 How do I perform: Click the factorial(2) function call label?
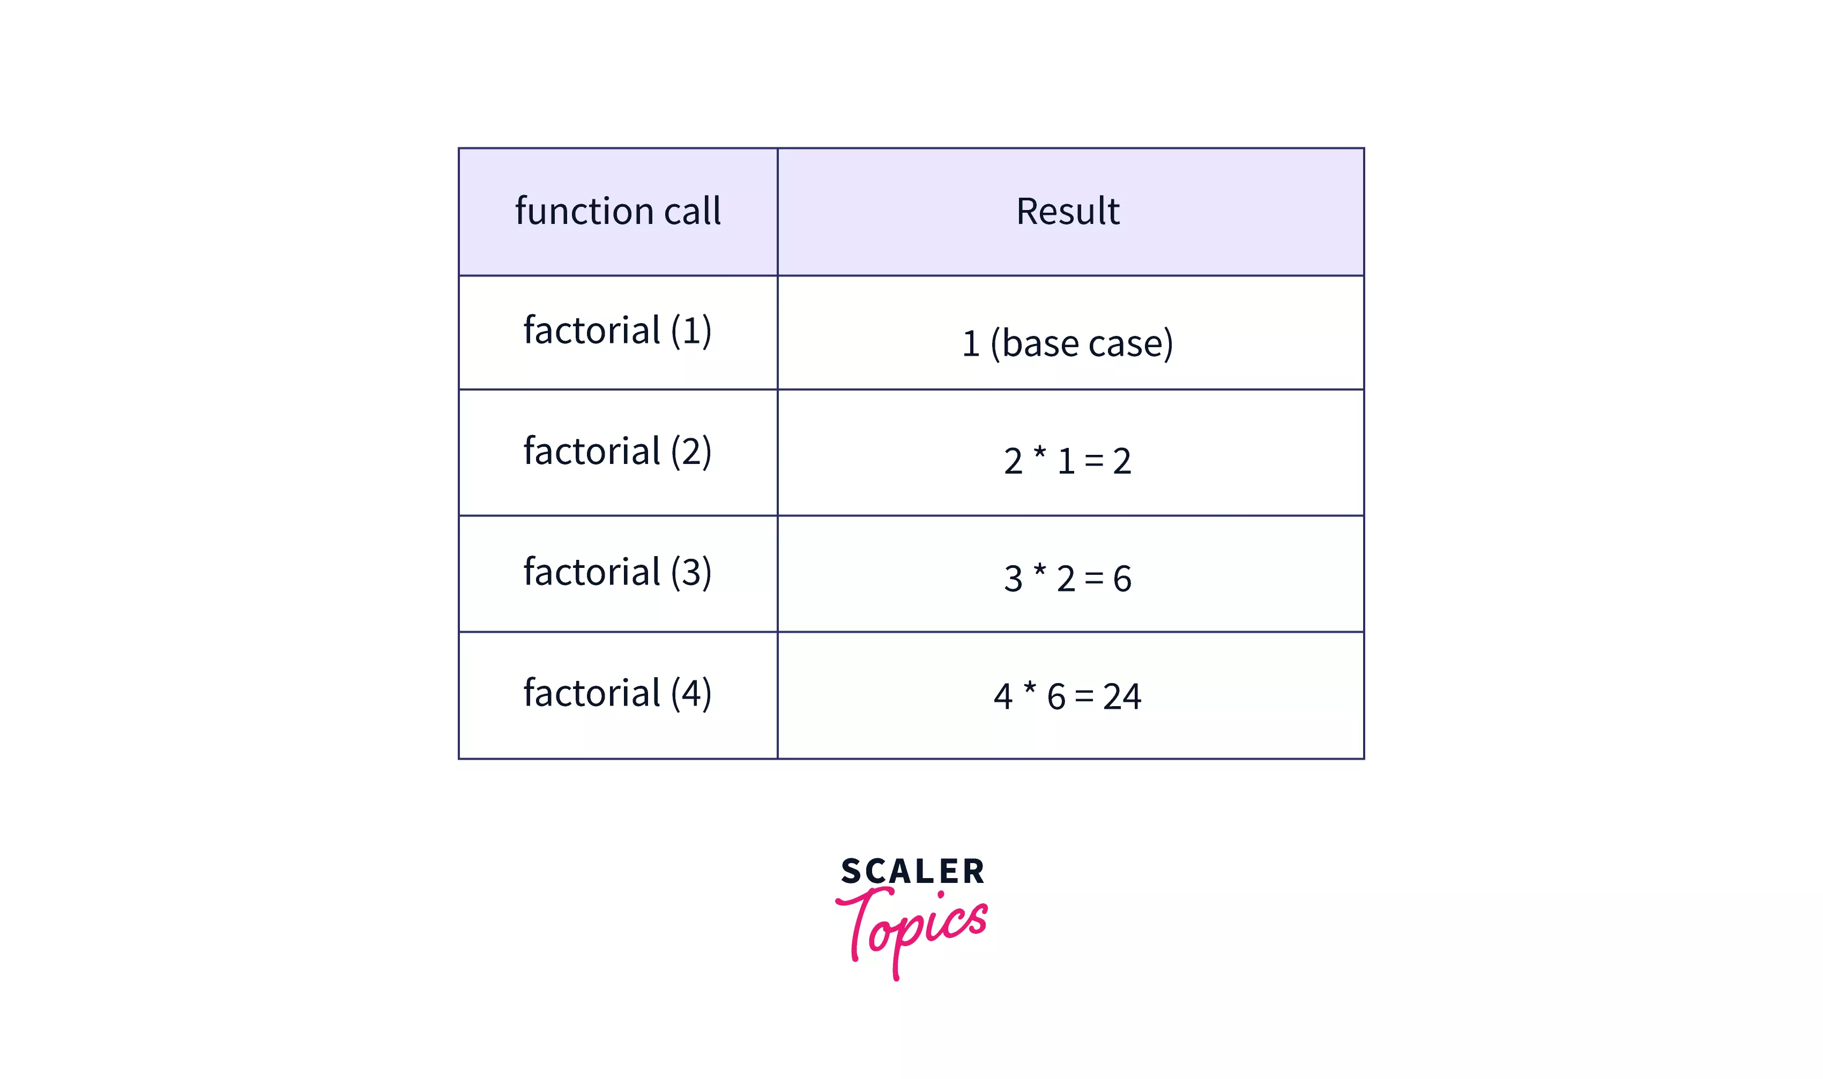(618, 451)
